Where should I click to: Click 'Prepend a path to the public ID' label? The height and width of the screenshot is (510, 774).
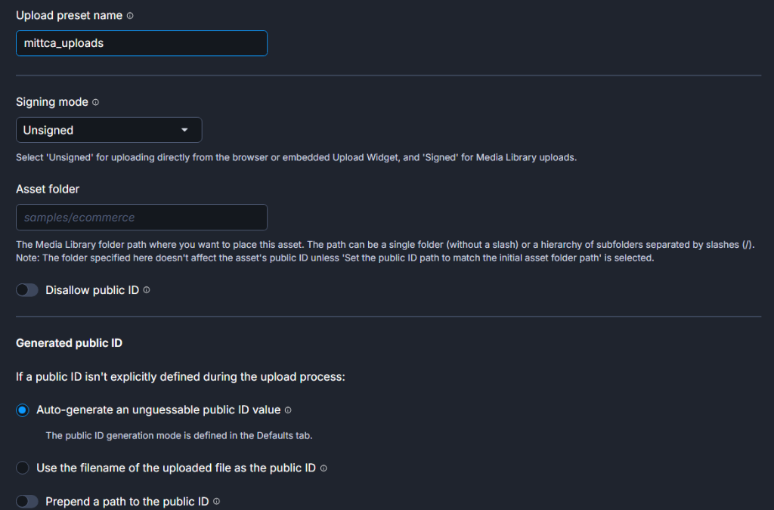click(x=127, y=502)
